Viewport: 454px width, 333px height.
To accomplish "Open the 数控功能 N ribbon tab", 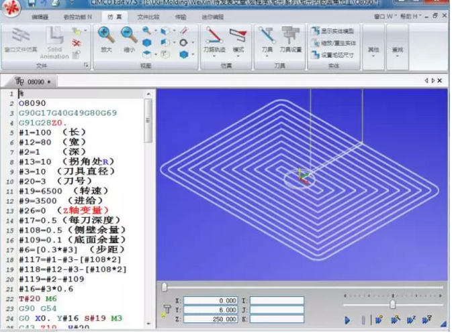I will pyautogui.click(x=77, y=17).
